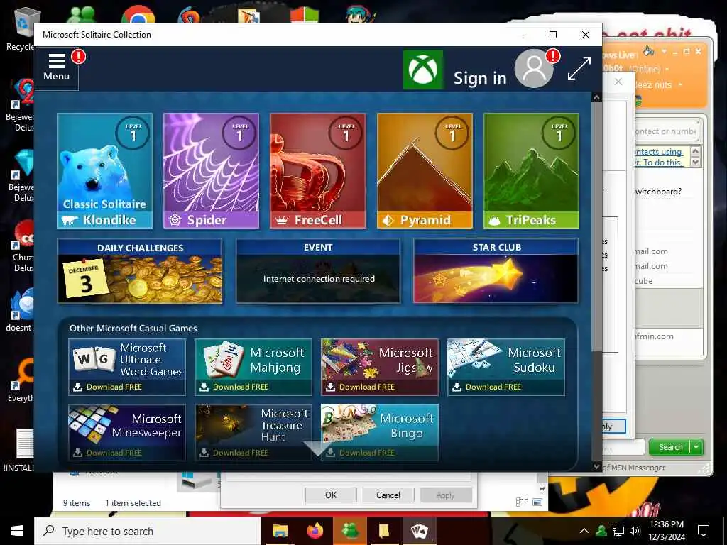Open Daily Challenges for December 3
The height and width of the screenshot is (545, 727).
(x=140, y=271)
